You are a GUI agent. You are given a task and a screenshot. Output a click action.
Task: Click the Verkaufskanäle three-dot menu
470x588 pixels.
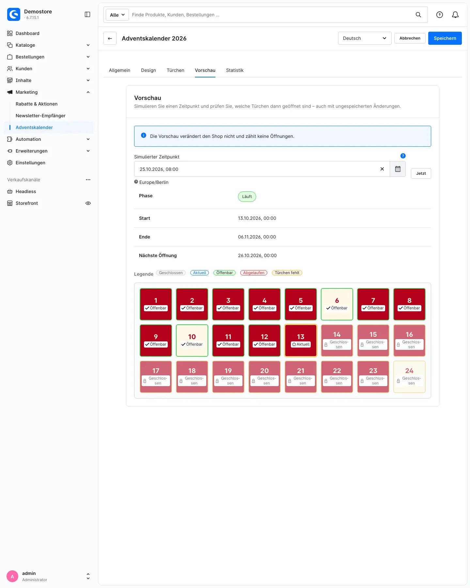point(88,180)
